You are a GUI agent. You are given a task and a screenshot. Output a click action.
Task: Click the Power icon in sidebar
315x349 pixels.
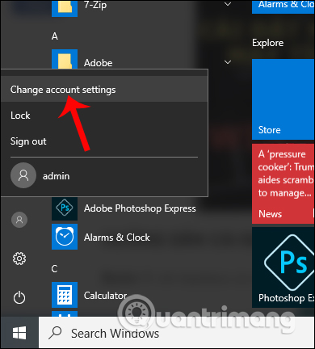pyautogui.click(x=19, y=297)
